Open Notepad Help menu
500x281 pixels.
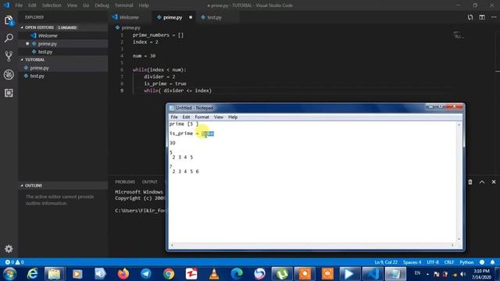233,117
